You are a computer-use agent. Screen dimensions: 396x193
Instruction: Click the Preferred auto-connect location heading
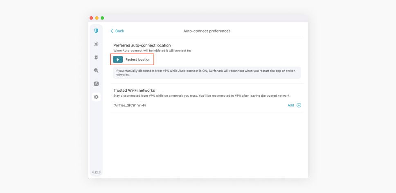[142, 45]
